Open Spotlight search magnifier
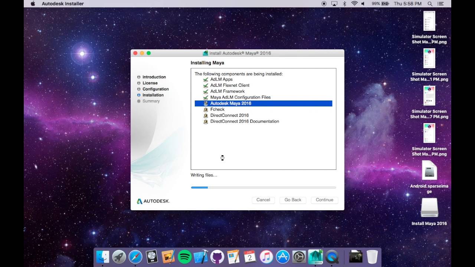The width and height of the screenshot is (475, 267). (x=430, y=4)
